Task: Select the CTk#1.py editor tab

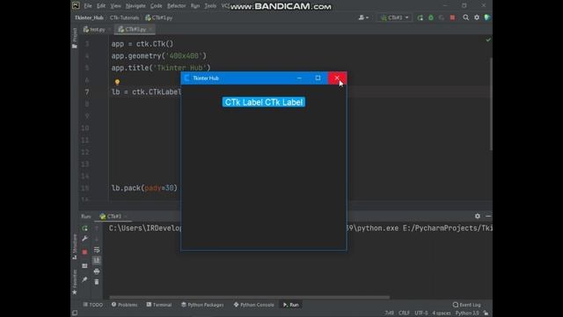Action: [x=135, y=29]
